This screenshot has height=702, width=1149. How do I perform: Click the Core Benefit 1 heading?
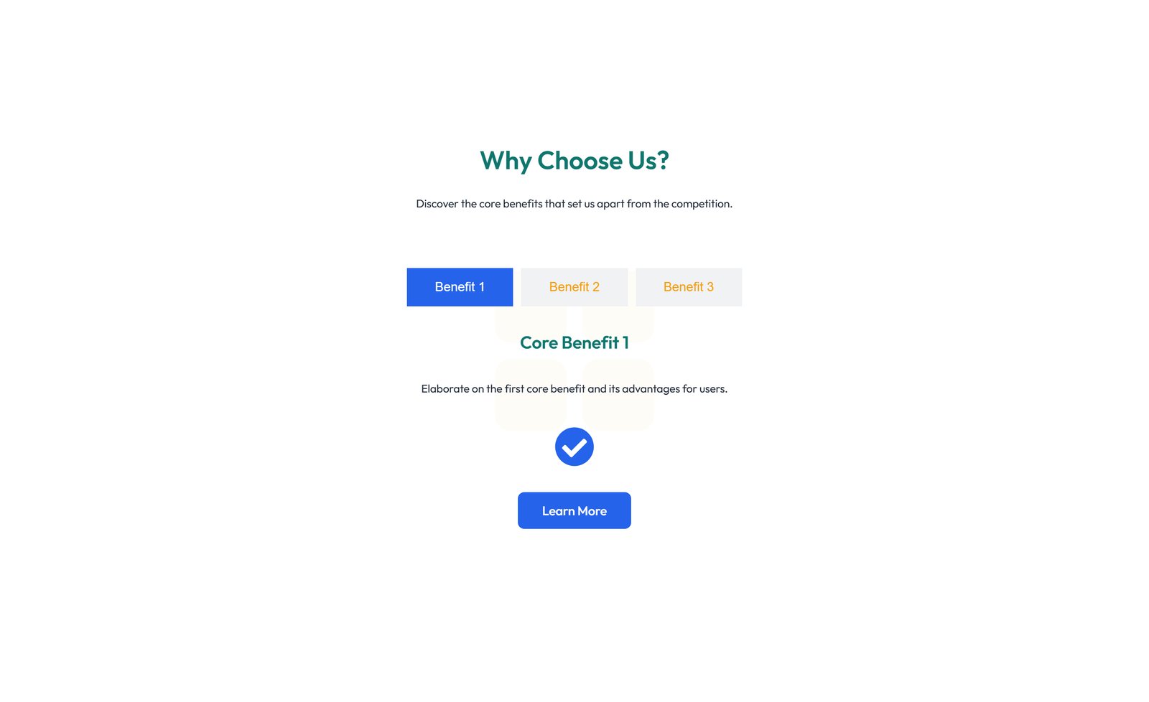(x=574, y=342)
